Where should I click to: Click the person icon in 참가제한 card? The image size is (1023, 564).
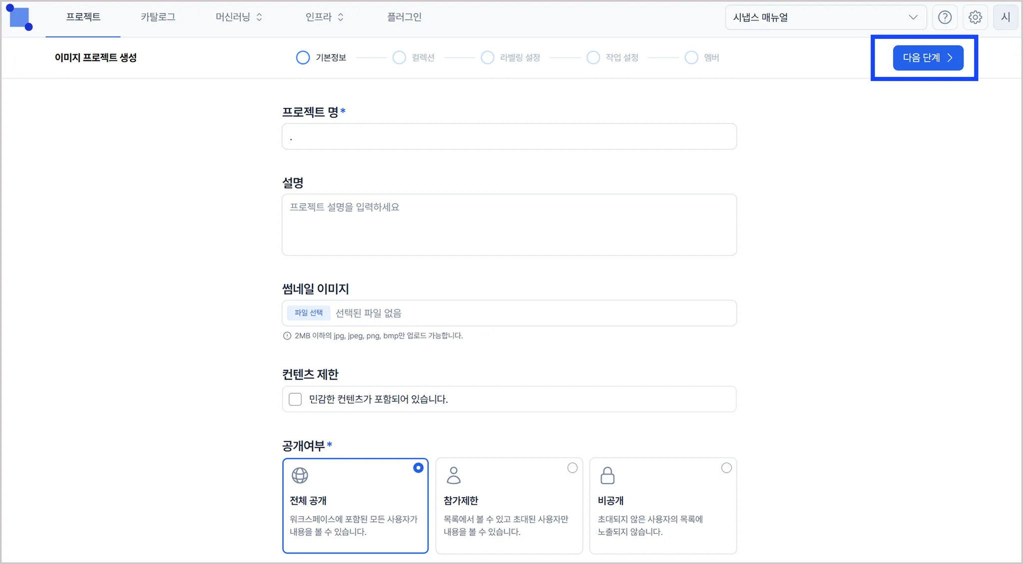(454, 475)
